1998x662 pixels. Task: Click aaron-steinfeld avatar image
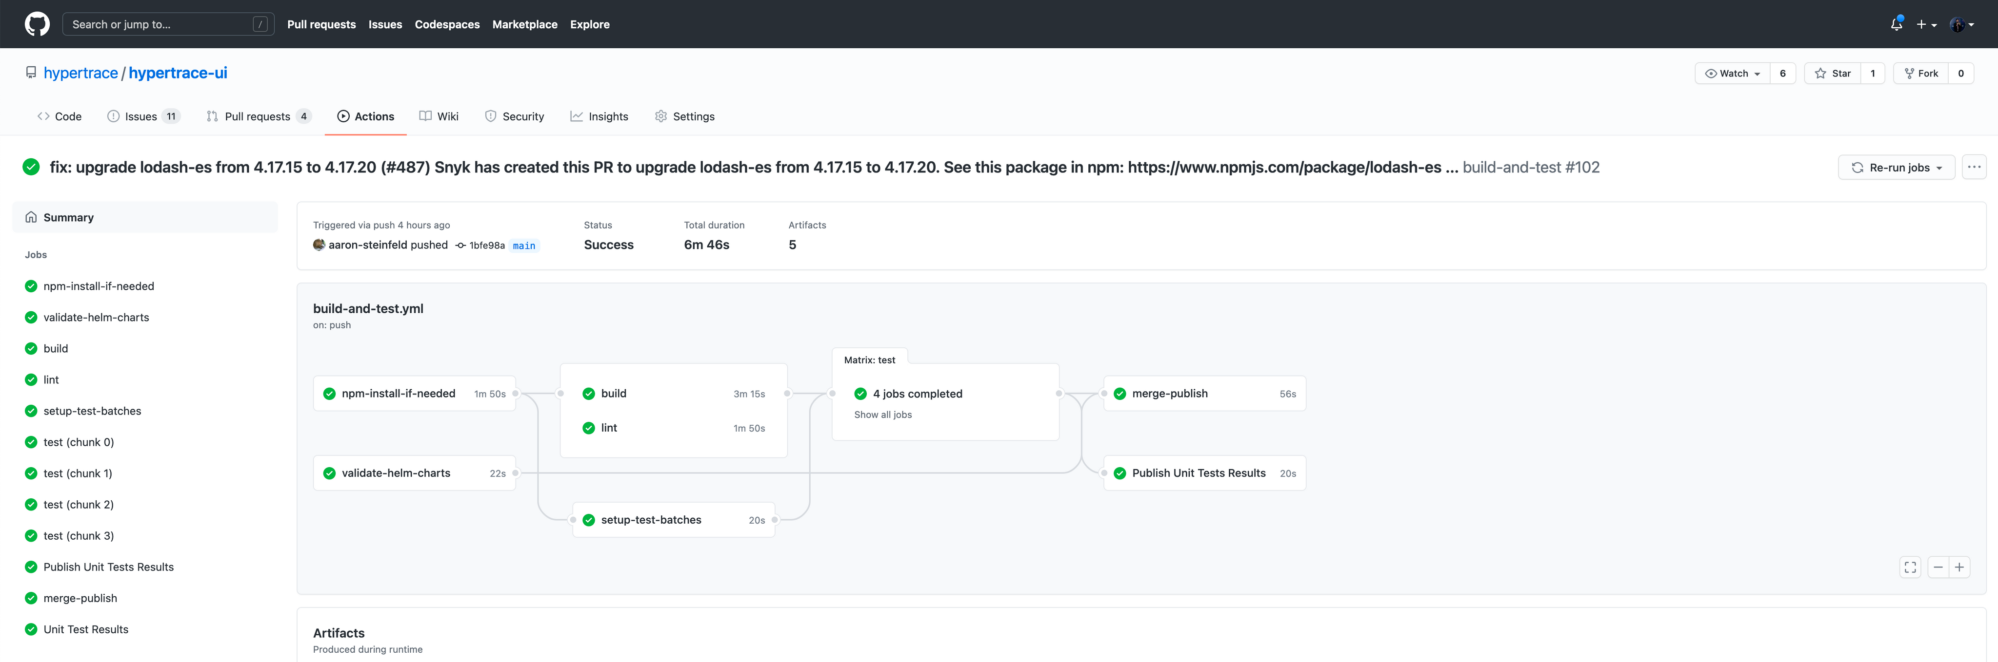319,245
